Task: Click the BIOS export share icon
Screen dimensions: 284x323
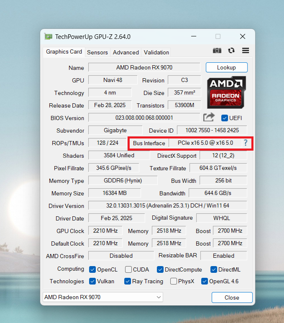Action: [x=209, y=118]
